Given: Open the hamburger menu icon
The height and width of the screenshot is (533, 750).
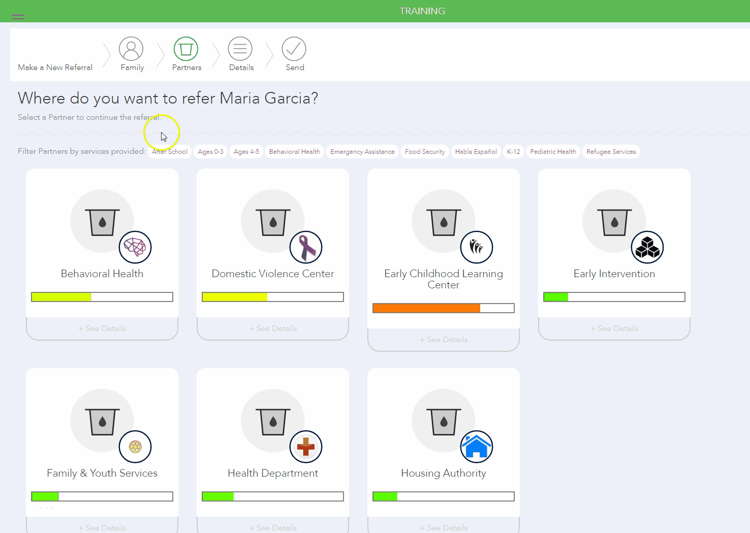Looking at the screenshot, I should (18, 17).
